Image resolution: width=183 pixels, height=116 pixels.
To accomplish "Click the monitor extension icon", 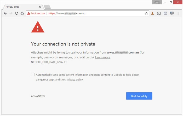I will coord(172,13).
